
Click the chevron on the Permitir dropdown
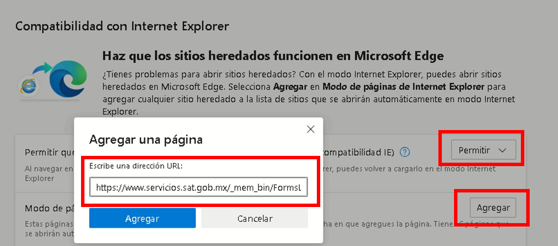point(502,150)
